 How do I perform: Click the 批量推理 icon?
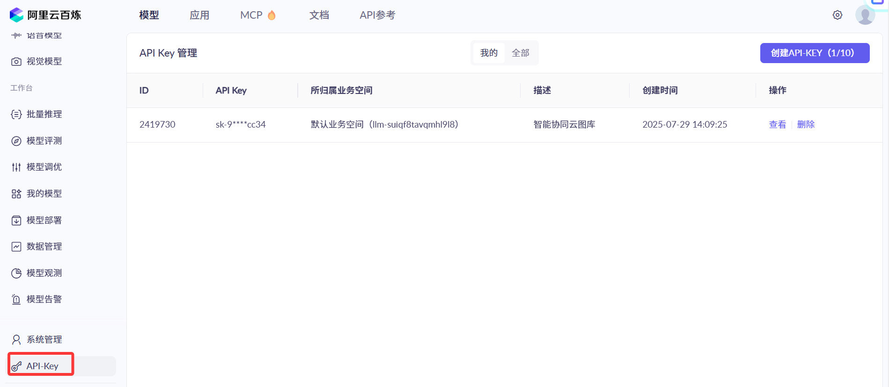click(x=16, y=115)
